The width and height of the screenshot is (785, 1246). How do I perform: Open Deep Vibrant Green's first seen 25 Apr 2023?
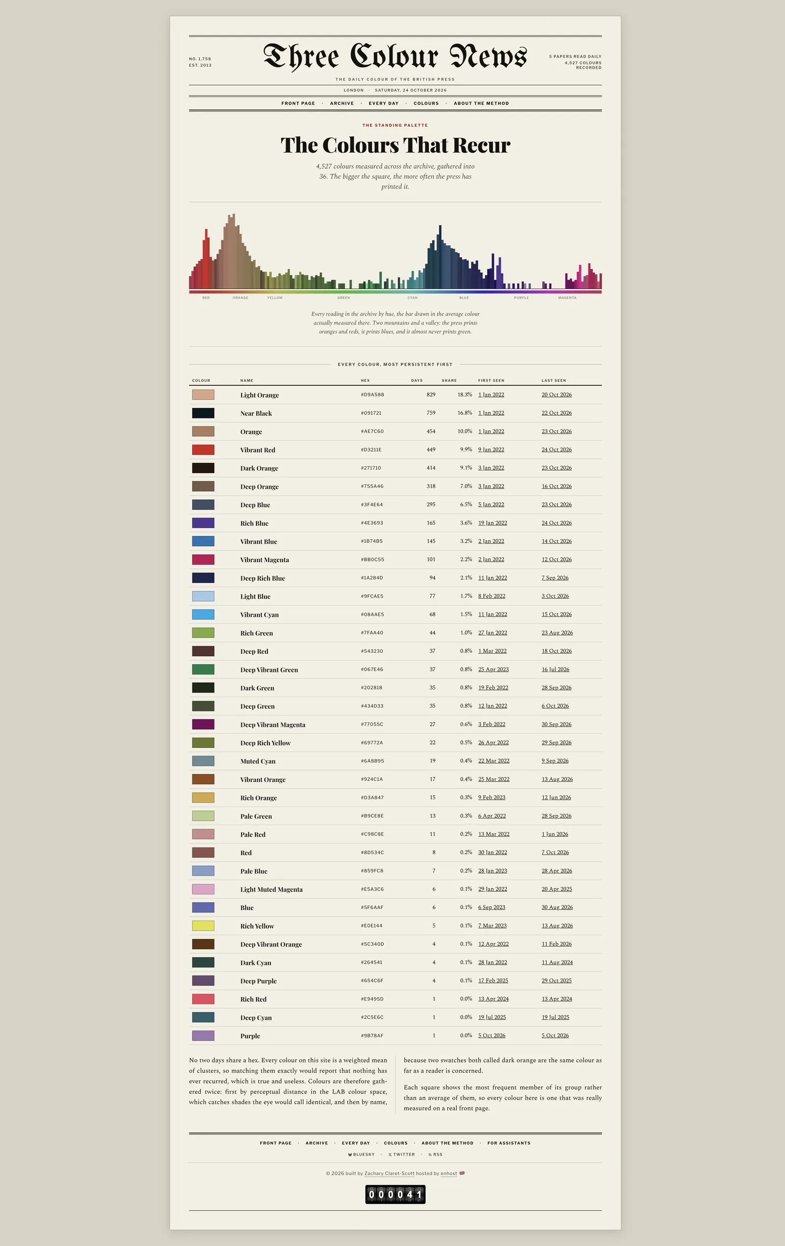(x=494, y=669)
